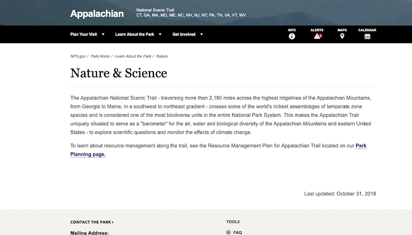Click the National Scenic Trail subtitle
Viewport: 412px width, 235px height.
pos(155,10)
